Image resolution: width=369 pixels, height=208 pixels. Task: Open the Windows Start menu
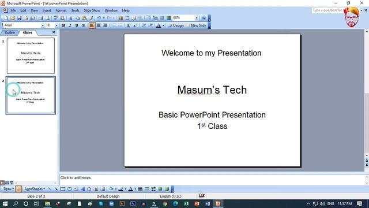click(5, 203)
